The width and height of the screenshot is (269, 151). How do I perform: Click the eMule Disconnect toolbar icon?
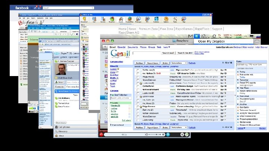pyautogui.click(x=84, y=19)
